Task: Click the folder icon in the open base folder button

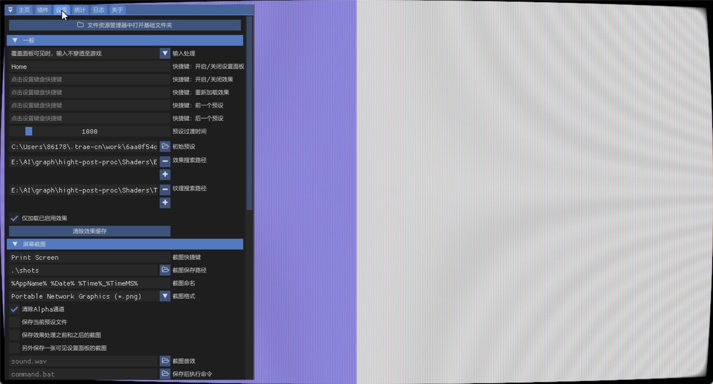Action: coord(80,25)
